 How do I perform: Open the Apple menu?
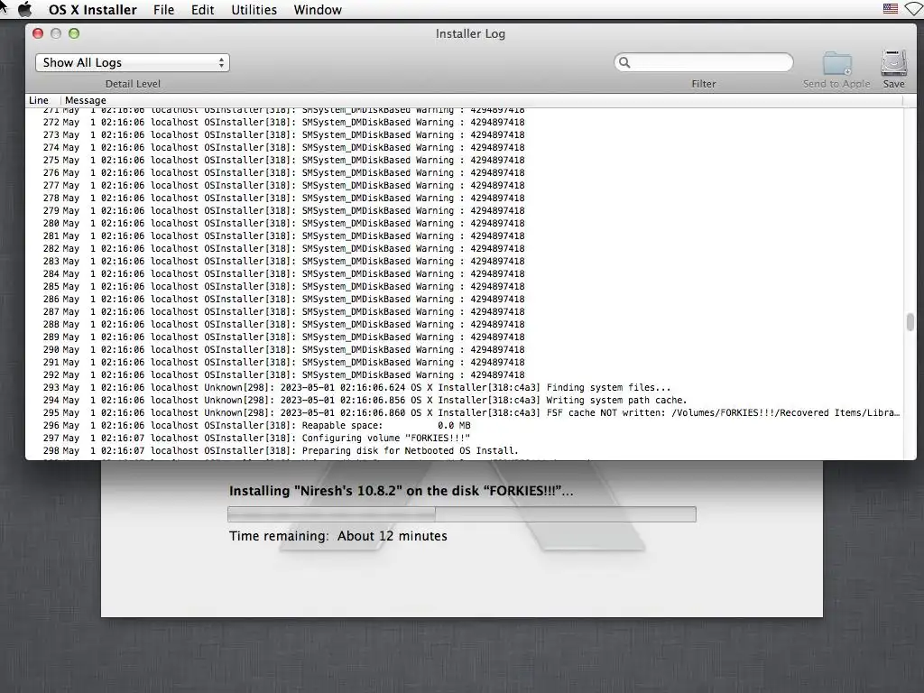click(24, 9)
